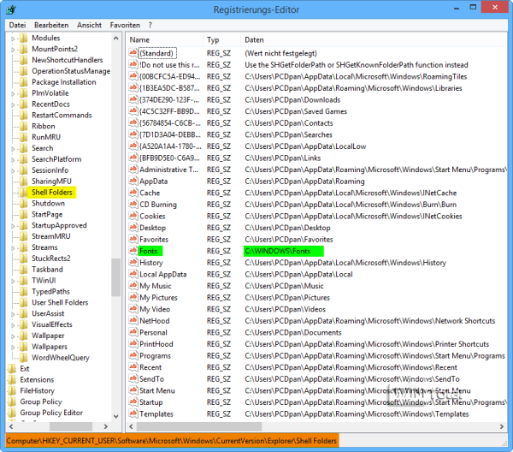Select the Favorites value row
The image size is (513, 452).
click(x=316, y=239)
